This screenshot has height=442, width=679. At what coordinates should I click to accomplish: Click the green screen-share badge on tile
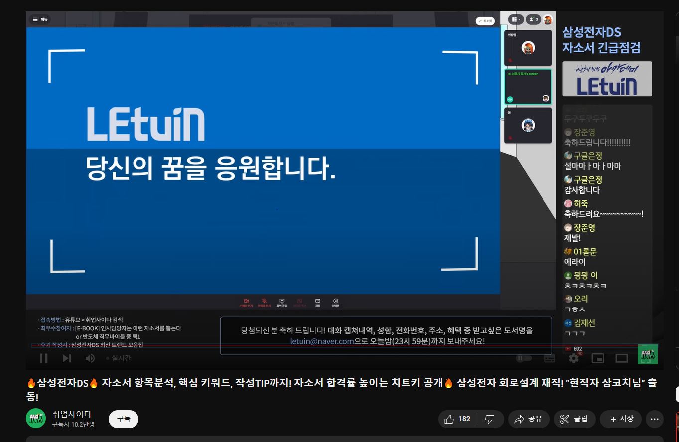(510, 99)
